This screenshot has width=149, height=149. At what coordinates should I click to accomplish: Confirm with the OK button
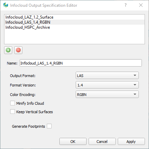73,142
